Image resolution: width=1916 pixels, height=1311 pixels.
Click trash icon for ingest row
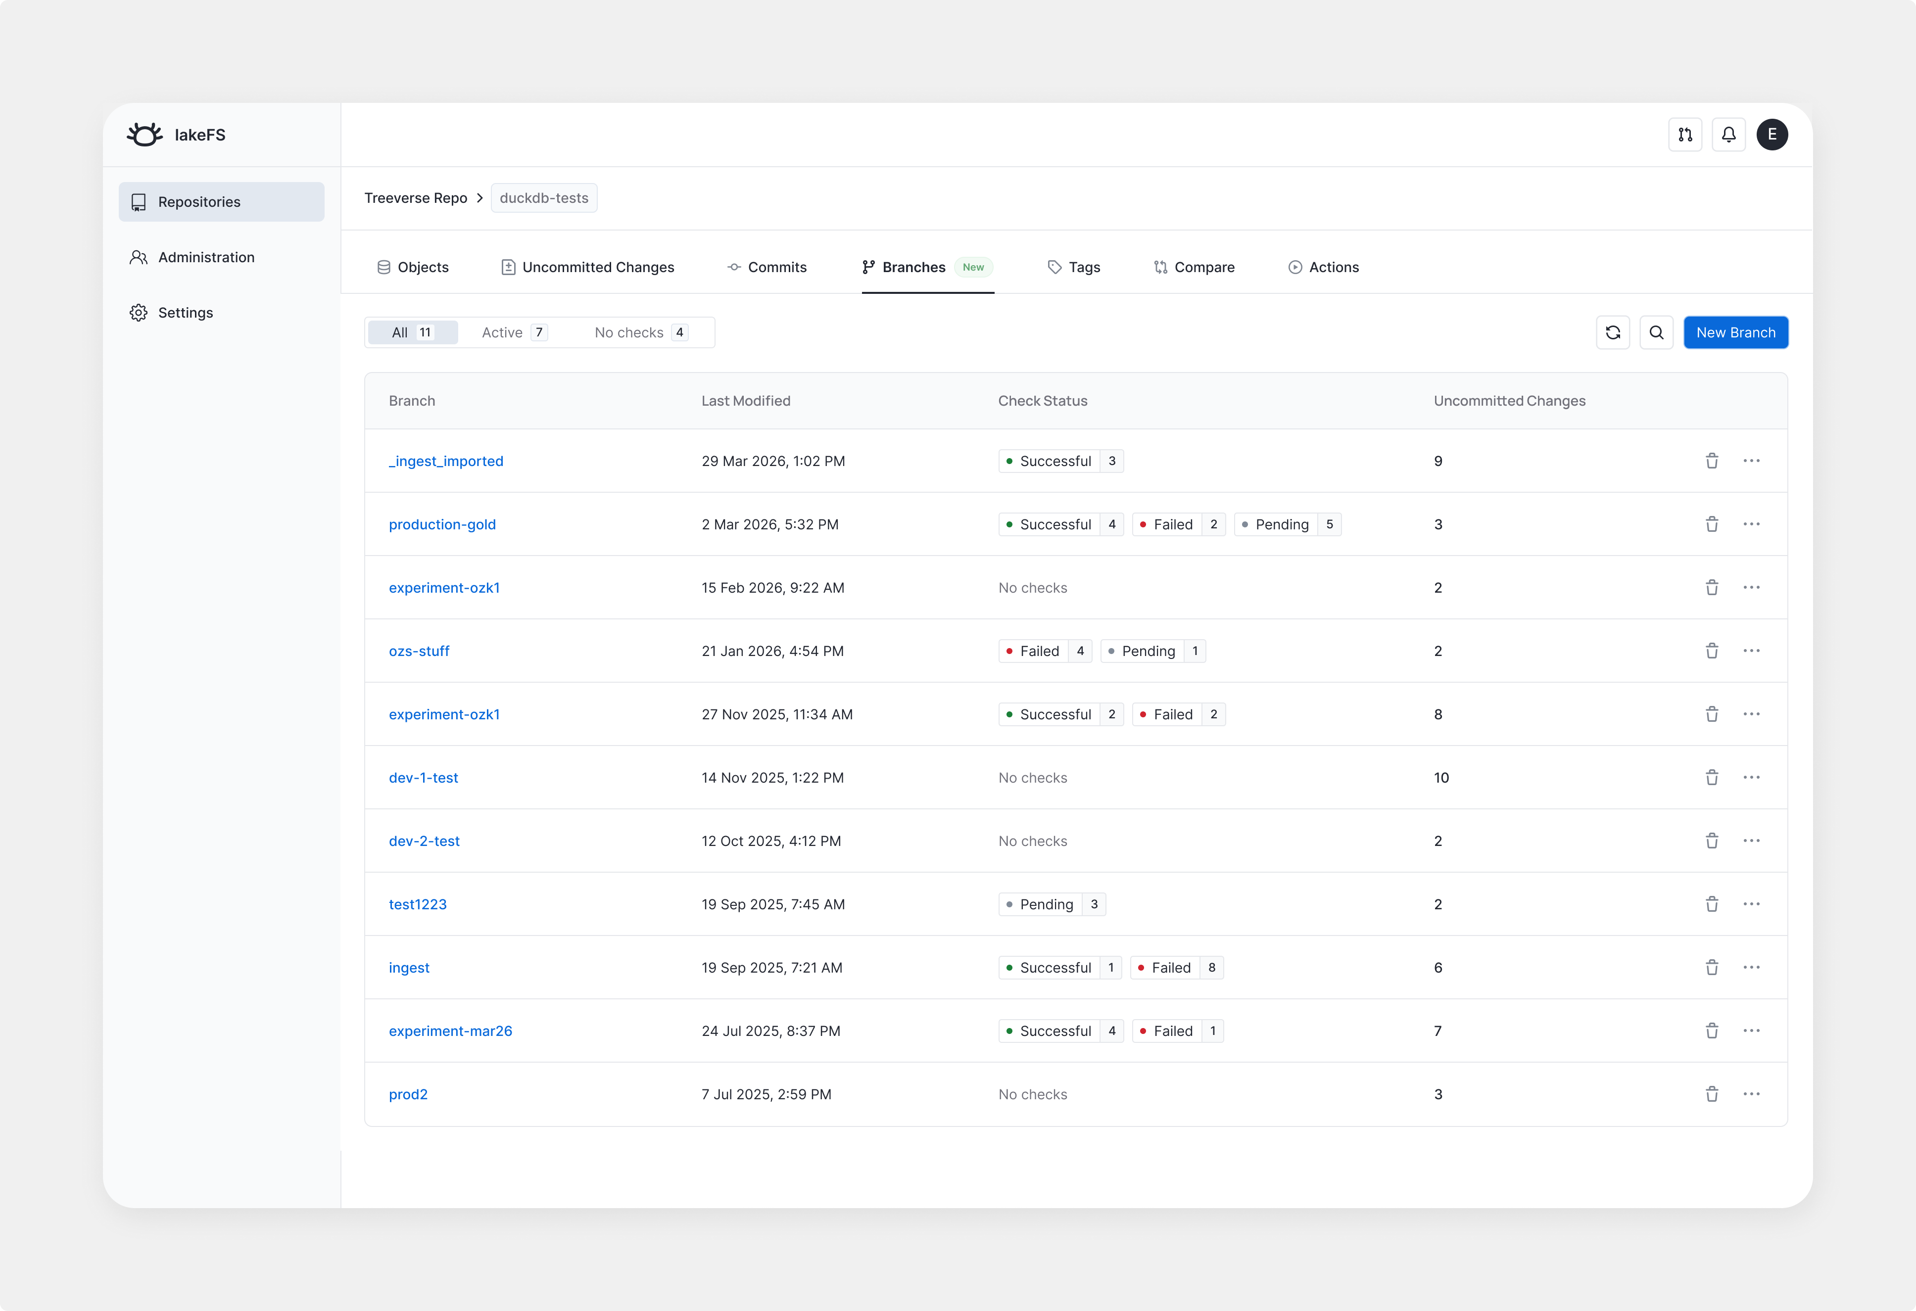pyautogui.click(x=1712, y=967)
